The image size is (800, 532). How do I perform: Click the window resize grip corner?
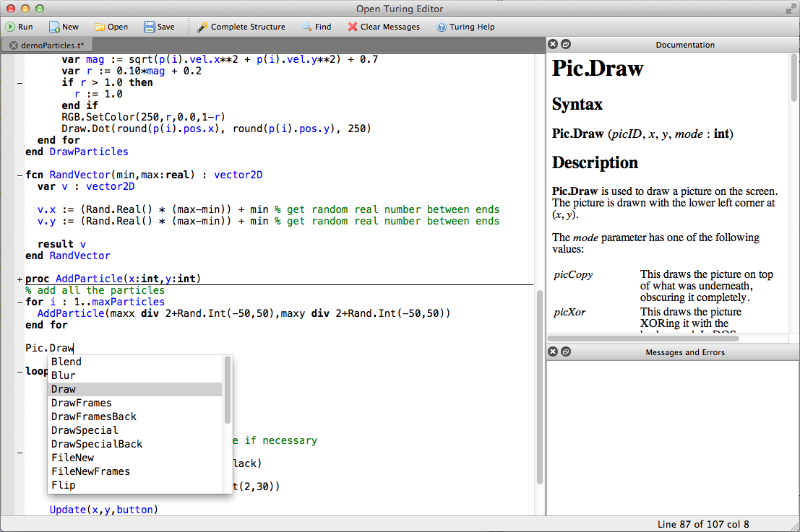point(794,526)
